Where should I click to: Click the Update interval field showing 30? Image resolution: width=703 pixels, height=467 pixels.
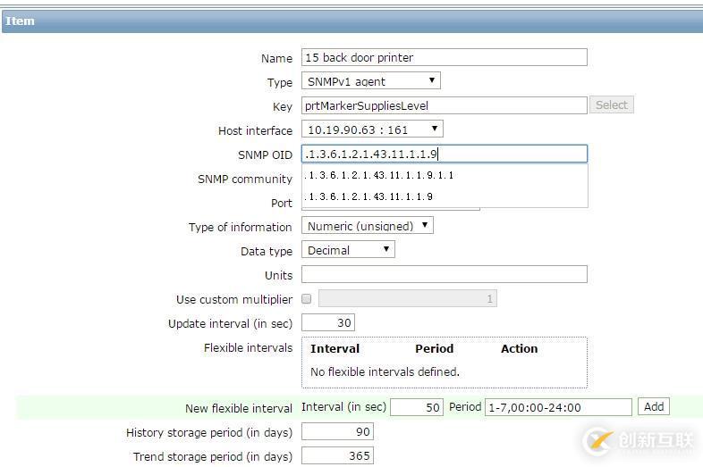coord(328,323)
